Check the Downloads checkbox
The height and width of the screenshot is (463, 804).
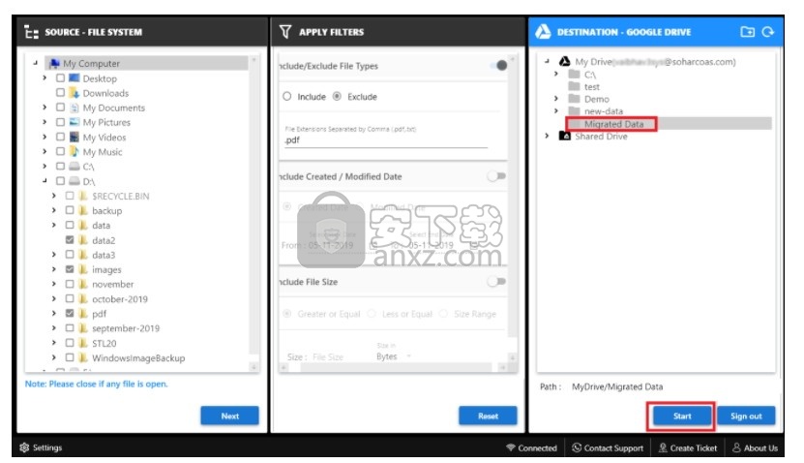tap(61, 93)
